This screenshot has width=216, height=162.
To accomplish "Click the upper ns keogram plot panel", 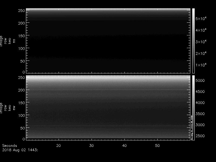I will click(x=108, y=41).
